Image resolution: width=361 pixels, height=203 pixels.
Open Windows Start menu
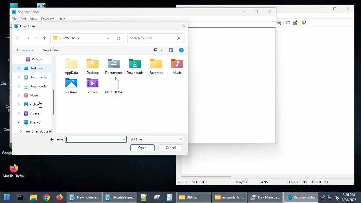point(7,197)
